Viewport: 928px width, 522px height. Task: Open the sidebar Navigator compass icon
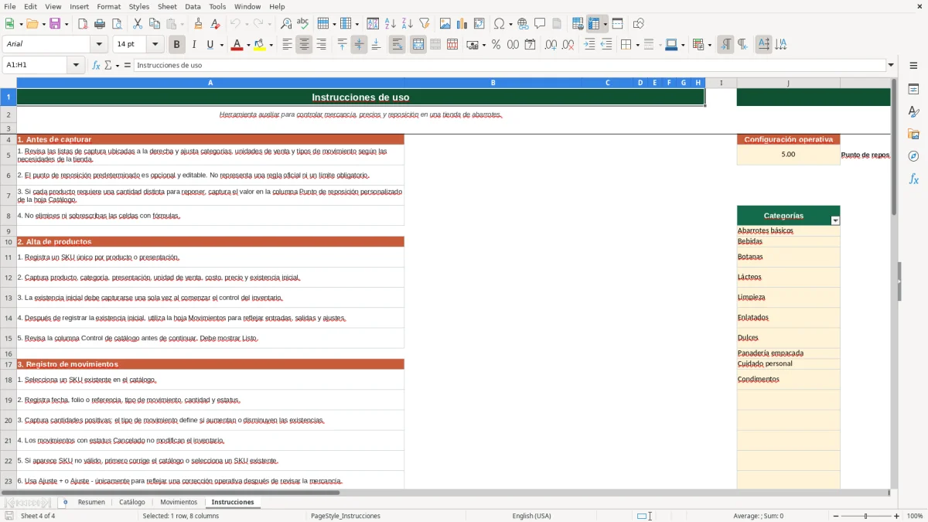(913, 156)
